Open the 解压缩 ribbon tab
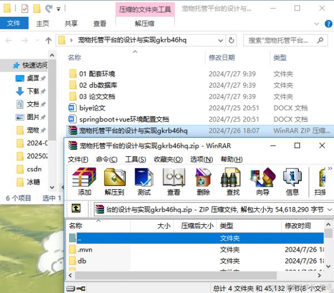This screenshot has height=293, width=334. coord(145,23)
